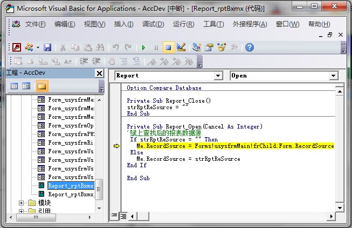Open the Report object dropdown
Viewport: 352px width, 228px height.
(x=218, y=76)
